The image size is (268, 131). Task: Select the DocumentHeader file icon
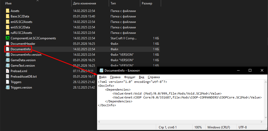(x=7, y=44)
